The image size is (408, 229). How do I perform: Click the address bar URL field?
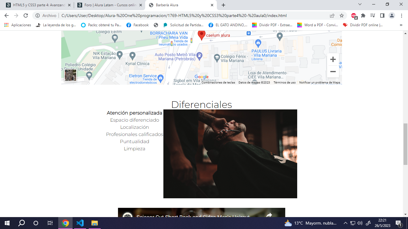coord(174,16)
